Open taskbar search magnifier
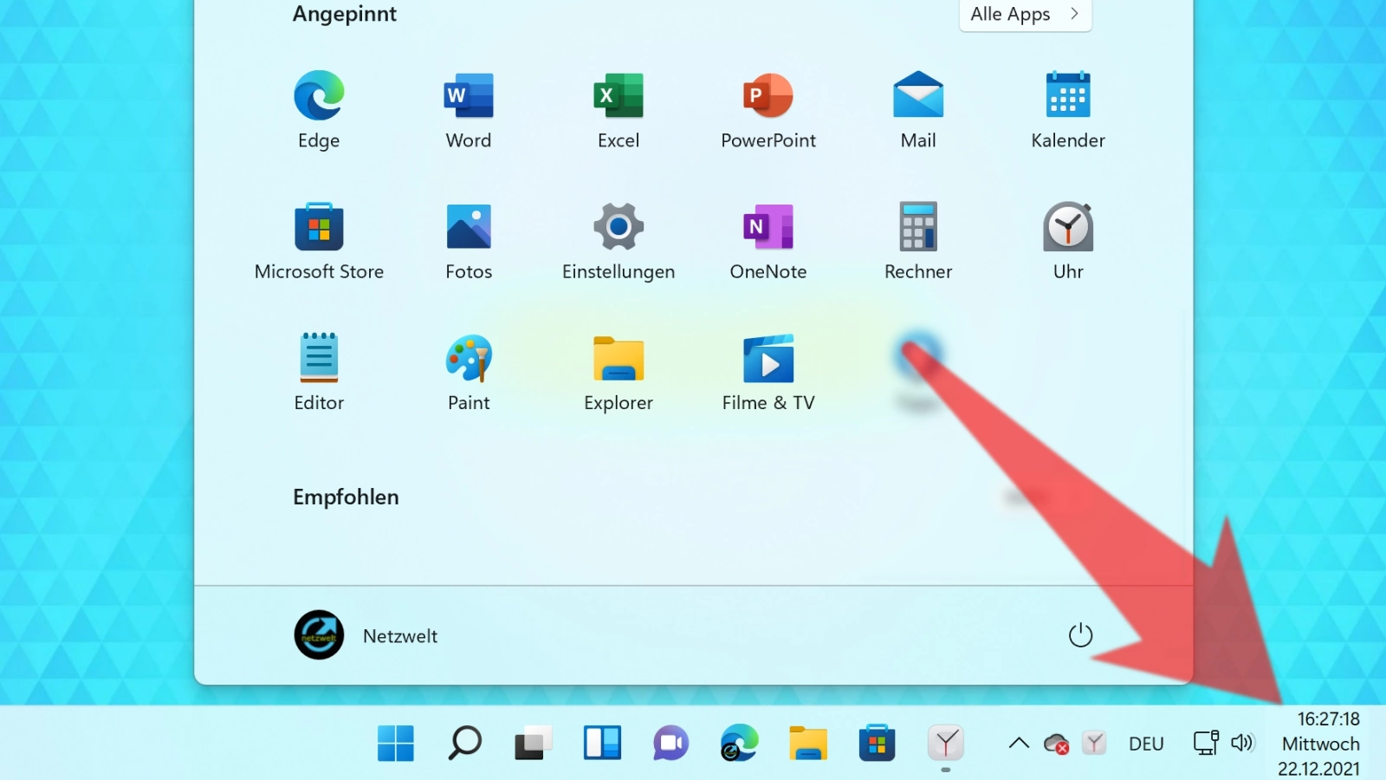The width and height of the screenshot is (1386, 780). click(x=464, y=744)
